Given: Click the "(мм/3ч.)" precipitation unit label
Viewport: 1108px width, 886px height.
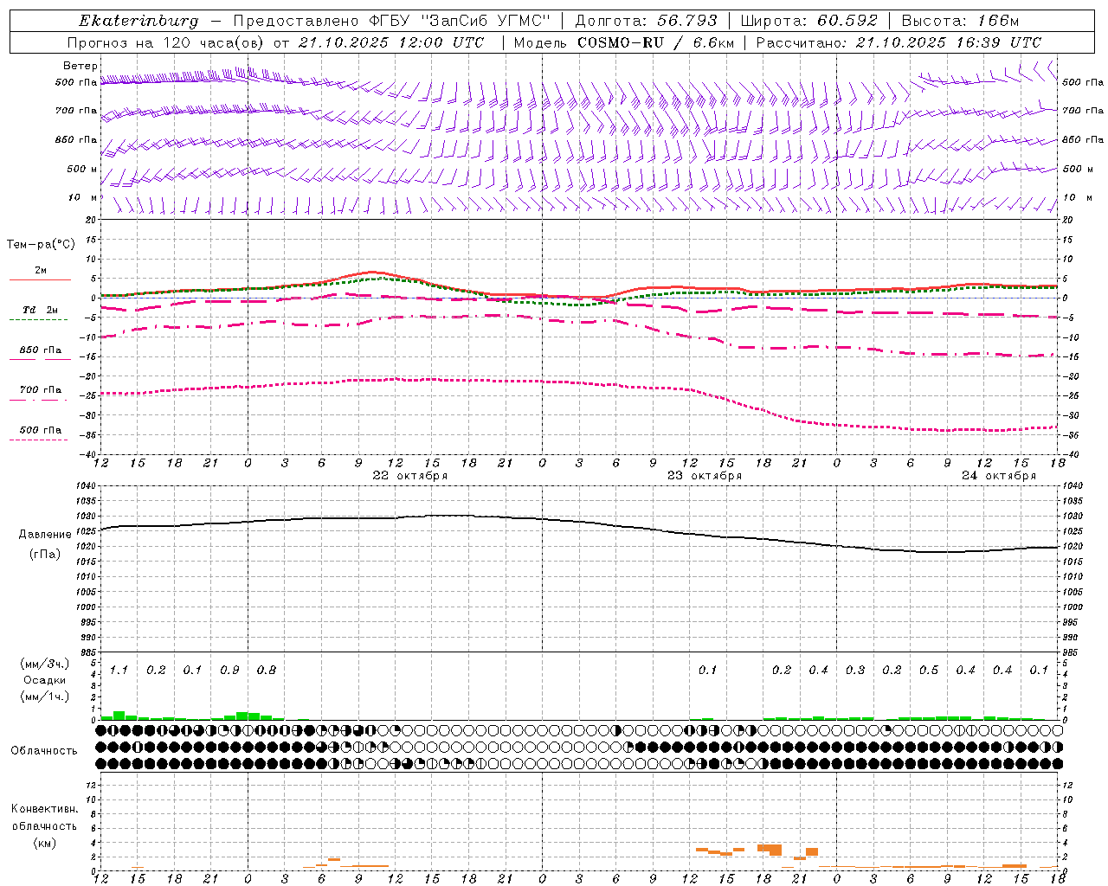Looking at the screenshot, I should (x=45, y=664).
